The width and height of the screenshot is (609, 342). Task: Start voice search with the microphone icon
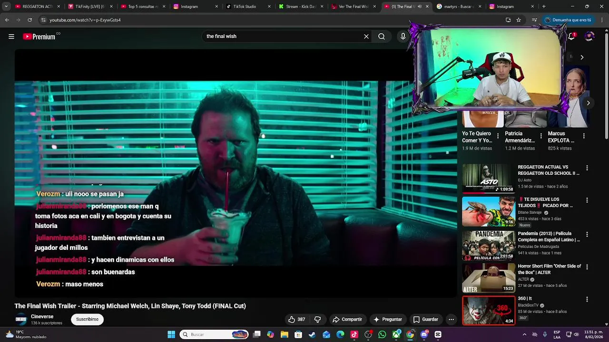(403, 37)
